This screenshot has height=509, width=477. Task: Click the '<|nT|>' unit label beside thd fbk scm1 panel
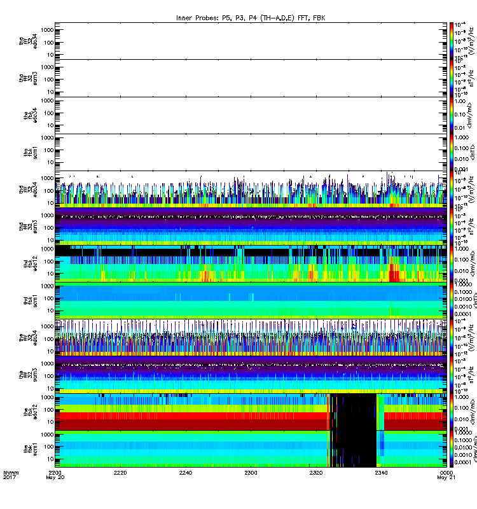(475, 300)
